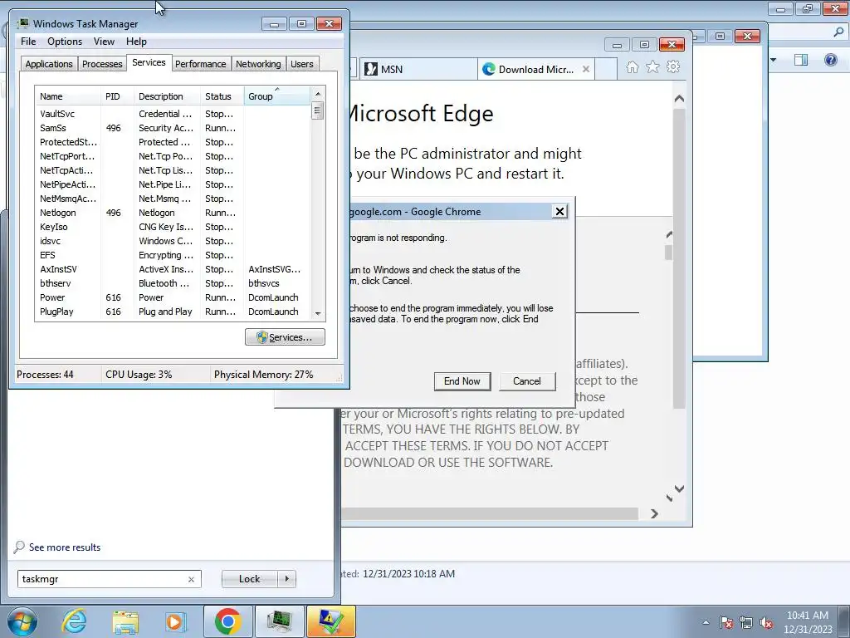This screenshot has height=638, width=850.
Task: Select the SamSs service row
Action: tap(173, 128)
